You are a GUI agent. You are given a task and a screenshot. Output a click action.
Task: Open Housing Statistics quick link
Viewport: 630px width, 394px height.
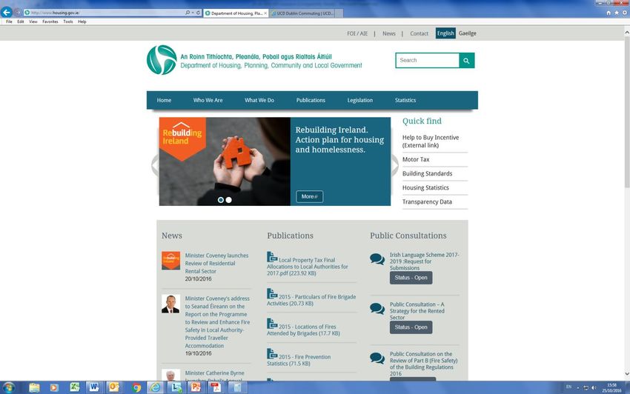click(425, 187)
